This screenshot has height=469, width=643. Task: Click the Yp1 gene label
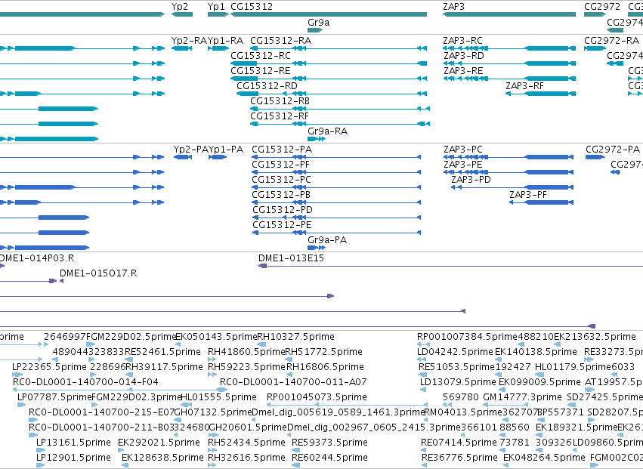[x=216, y=7]
